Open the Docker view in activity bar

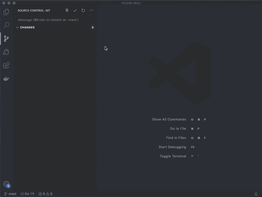click(6, 79)
